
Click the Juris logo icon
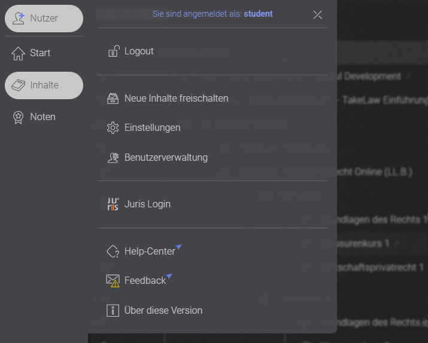[113, 204]
